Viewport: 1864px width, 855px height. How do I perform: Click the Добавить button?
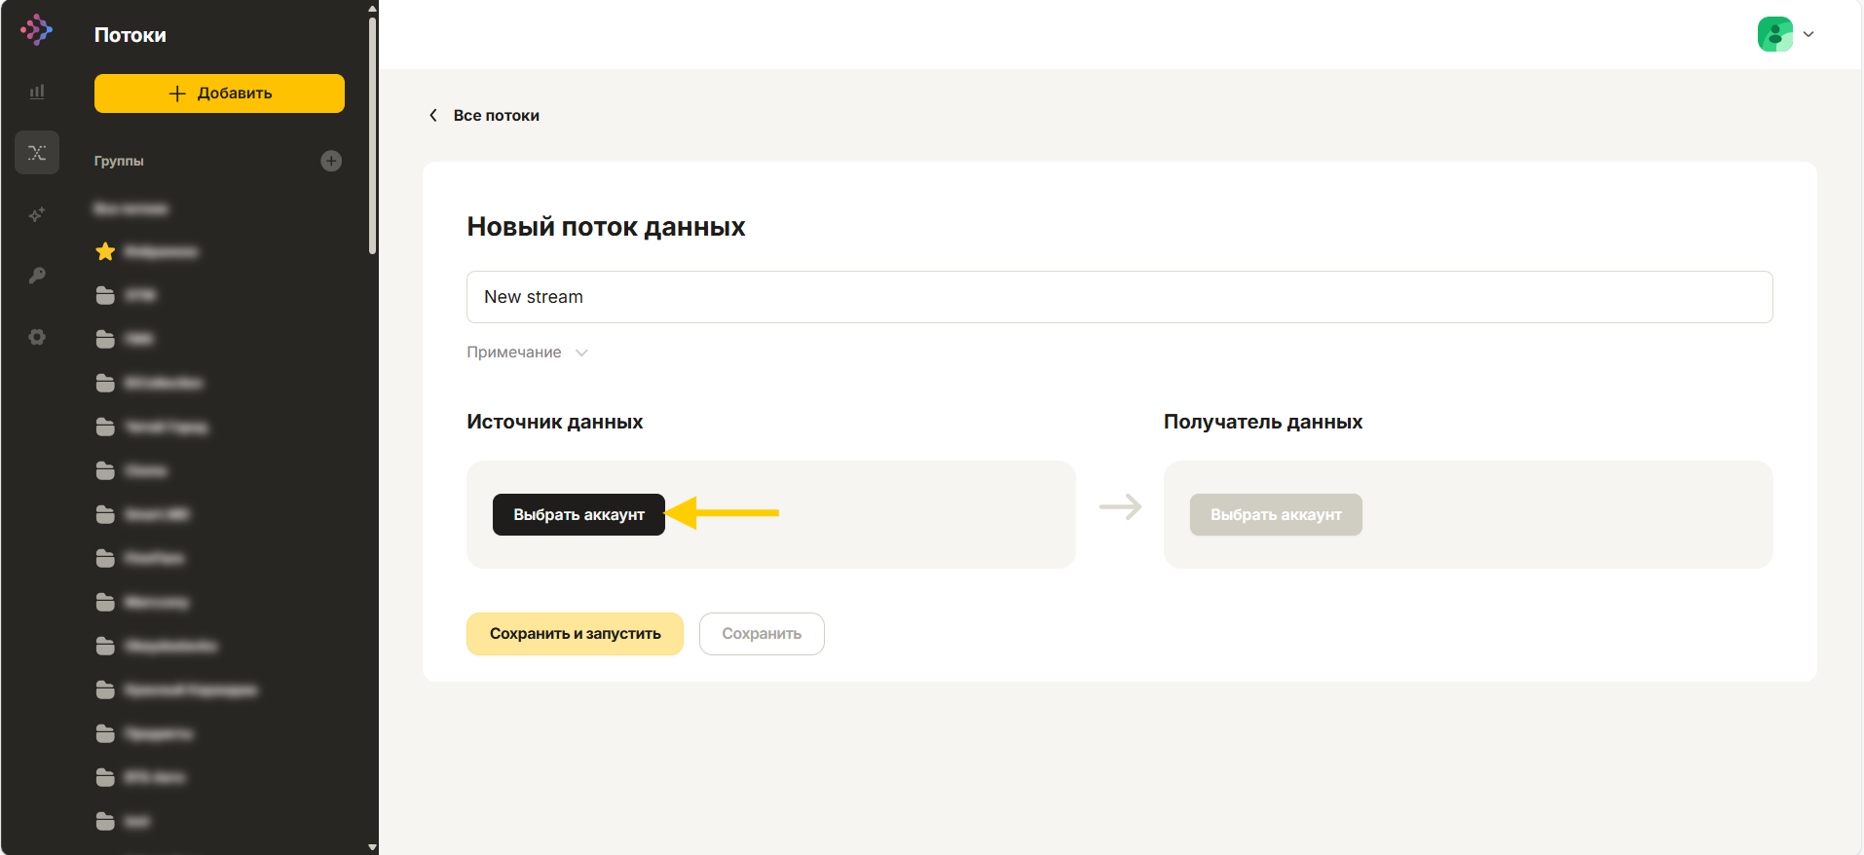219,93
